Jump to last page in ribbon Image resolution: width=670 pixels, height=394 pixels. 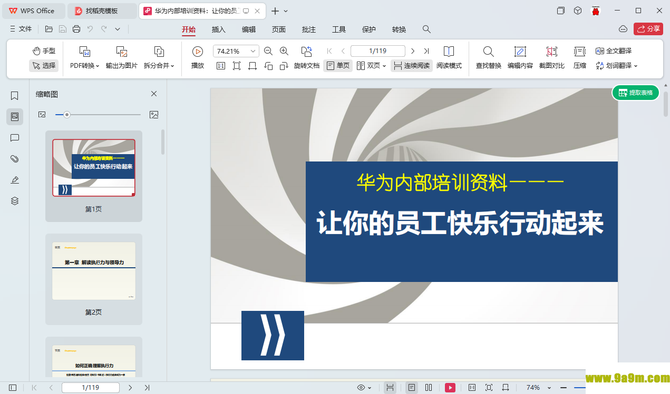pos(426,51)
